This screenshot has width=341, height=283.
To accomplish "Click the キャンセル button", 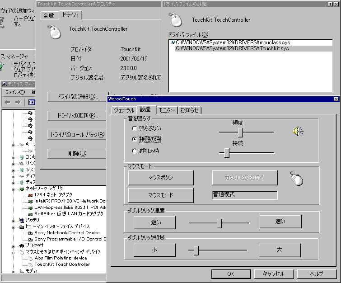I will 274,274.
